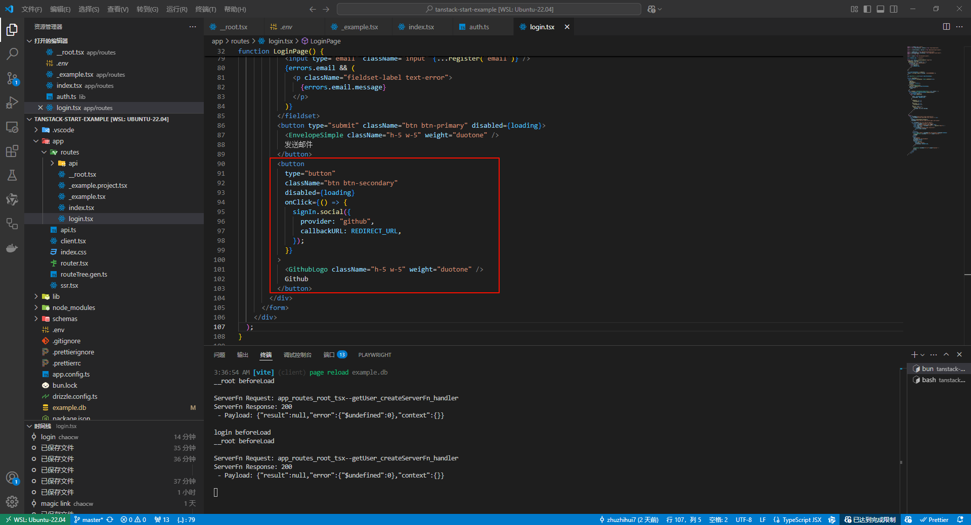Open the Extensions view

pyautogui.click(x=12, y=151)
